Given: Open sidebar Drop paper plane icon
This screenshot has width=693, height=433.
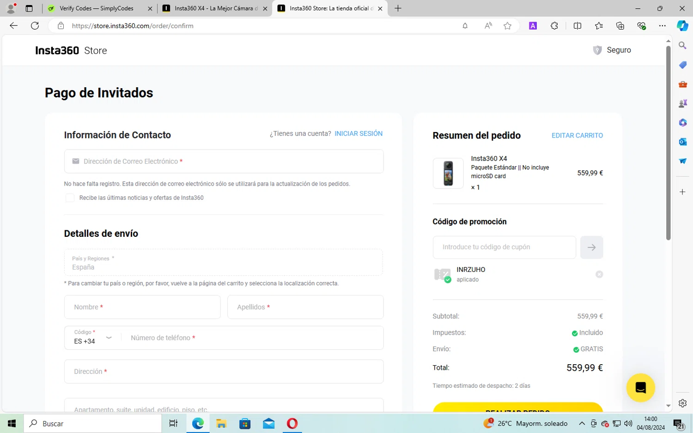Looking at the screenshot, I should point(682,161).
